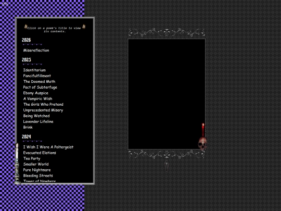Viewport: 281px width, 211px height.
Task: View the poem Evacuated Elations
Action: coord(40,153)
